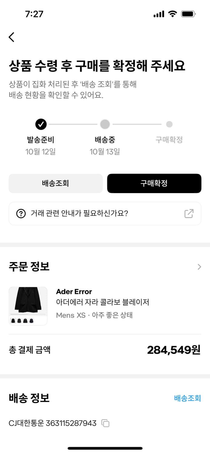Tap the back arrow icon
Image resolution: width=210 pixels, height=454 pixels.
tap(12, 37)
